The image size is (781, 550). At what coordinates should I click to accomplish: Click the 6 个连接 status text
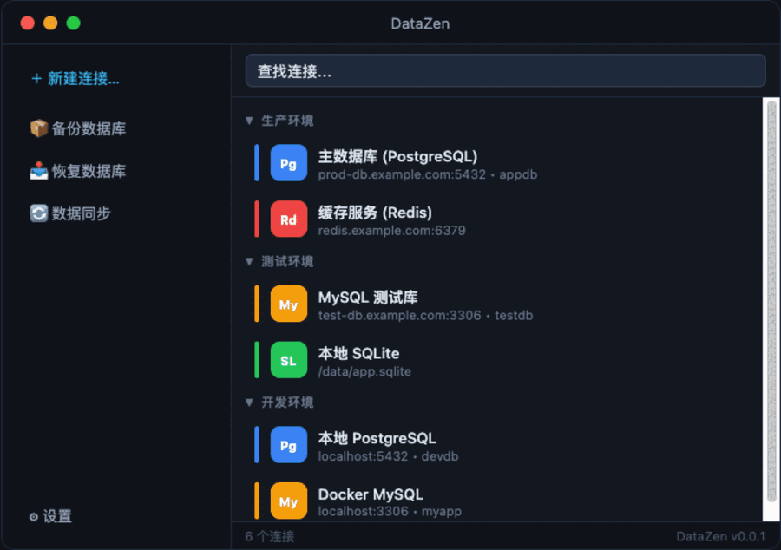270,537
